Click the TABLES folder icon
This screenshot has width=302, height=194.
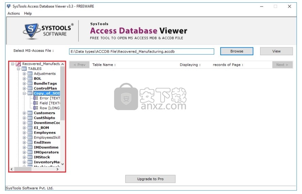[24, 69]
